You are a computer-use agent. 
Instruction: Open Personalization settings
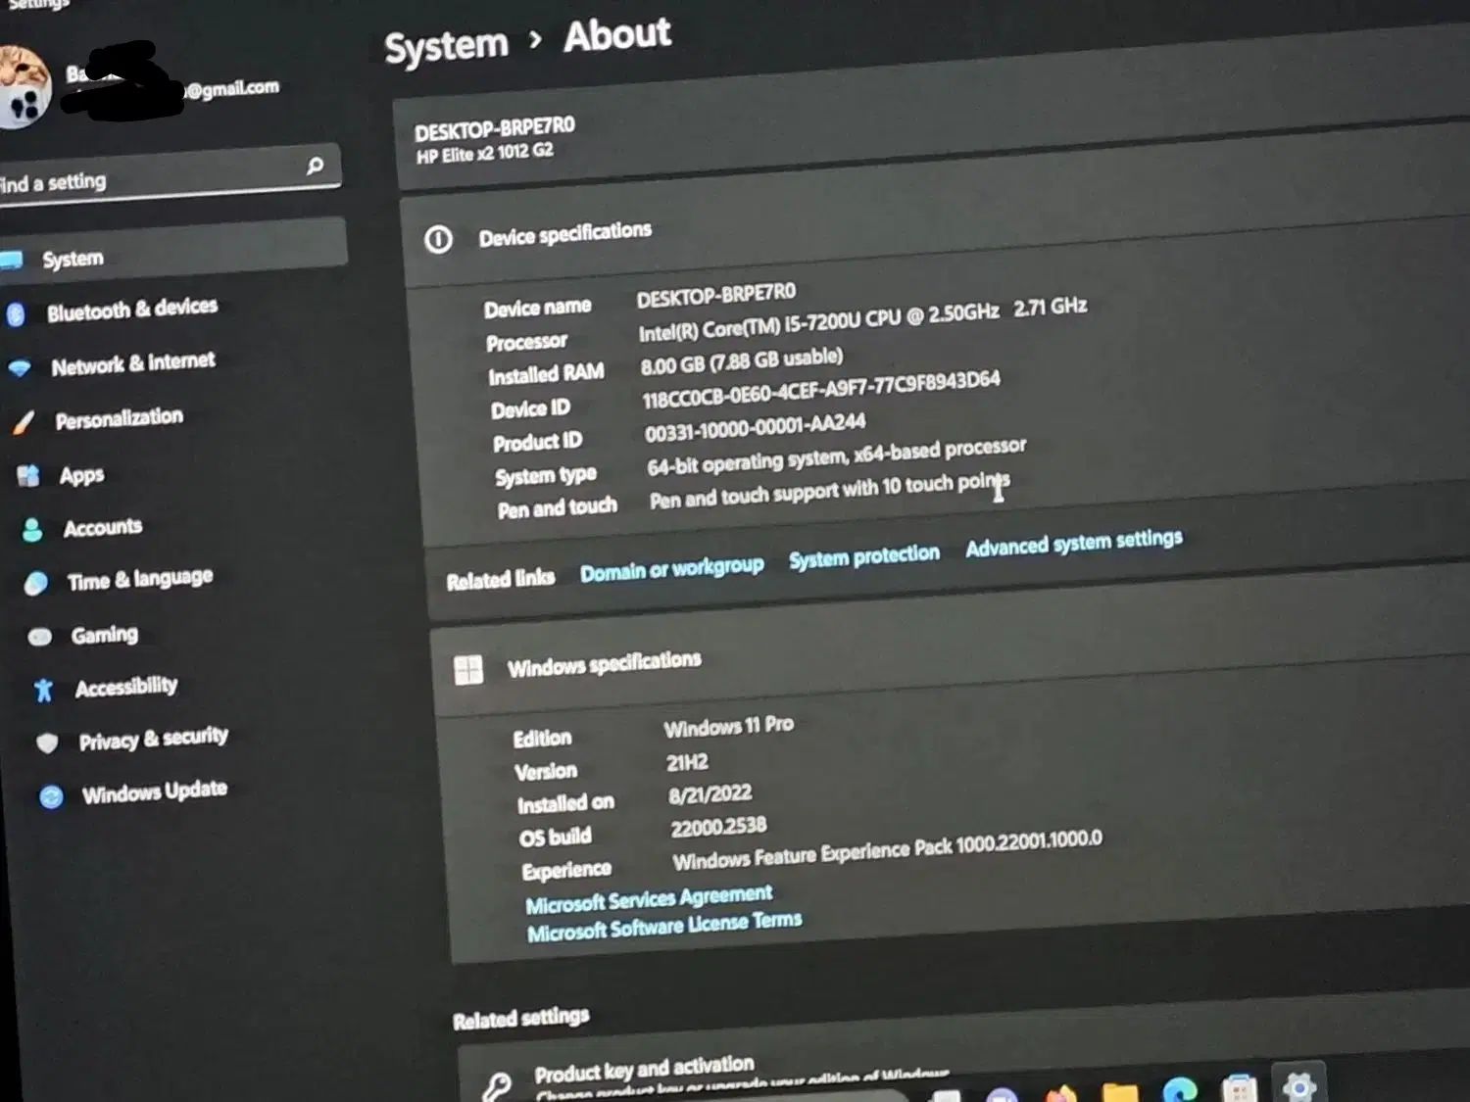tap(119, 418)
